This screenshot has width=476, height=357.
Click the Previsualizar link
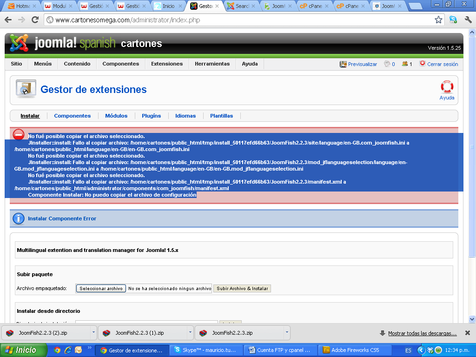click(x=363, y=64)
